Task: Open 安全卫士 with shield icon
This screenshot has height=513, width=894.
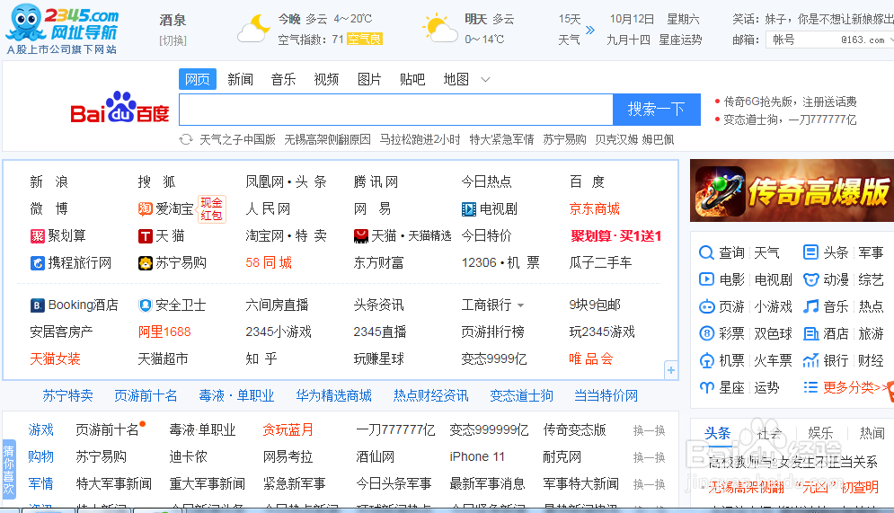Action: tap(172, 305)
